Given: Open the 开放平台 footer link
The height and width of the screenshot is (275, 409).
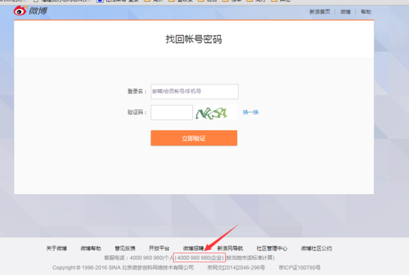Looking at the screenshot, I should pyautogui.click(x=159, y=248).
